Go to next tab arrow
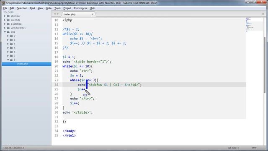 point(58,14)
